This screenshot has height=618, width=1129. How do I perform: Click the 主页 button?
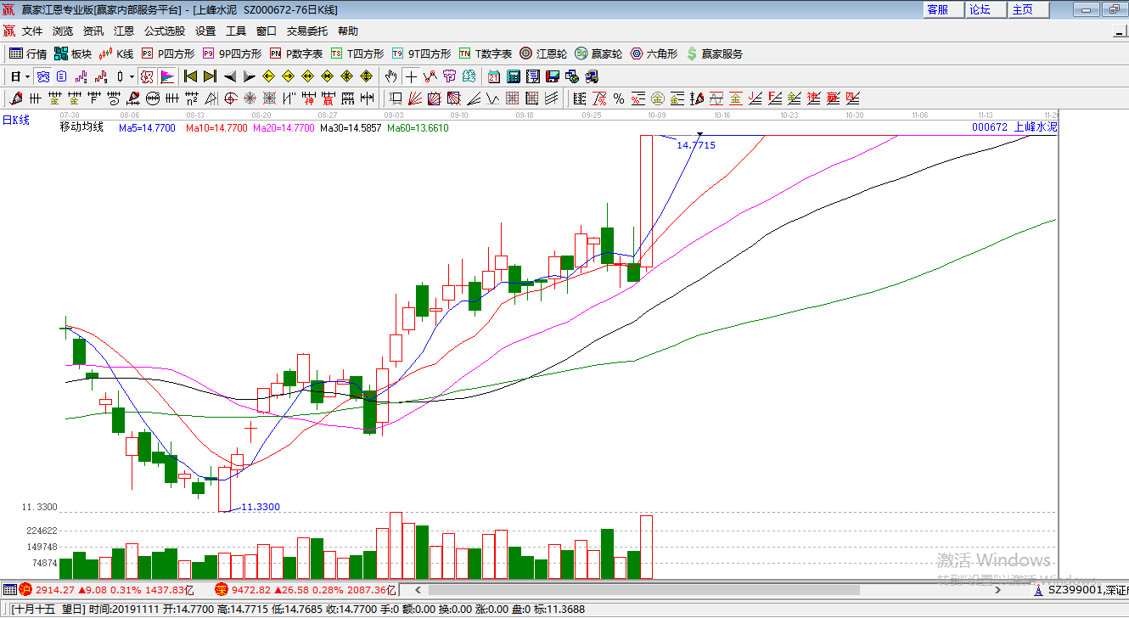click(1029, 9)
